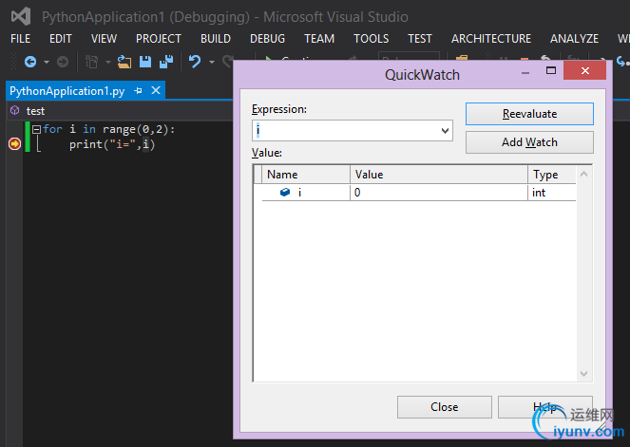Pin the PythonApplication1.py tab

[138, 91]
